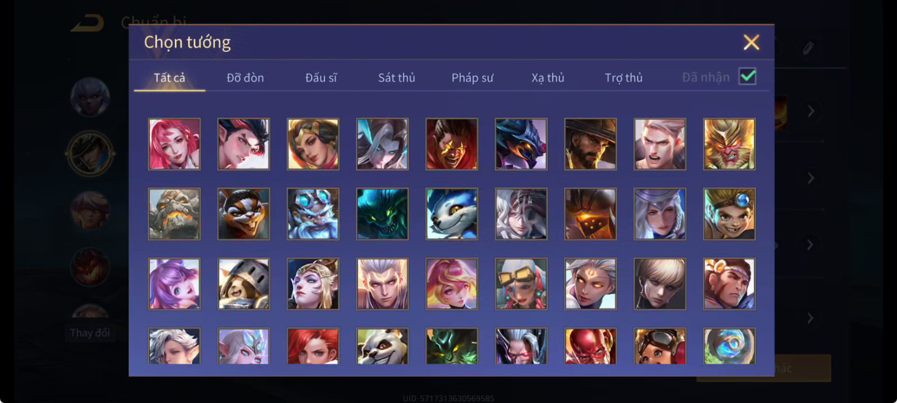Pick the cowboy hat bearded hero portrait
The height and width of the screenshot is (403, 897).
click(x=590, y=144)
